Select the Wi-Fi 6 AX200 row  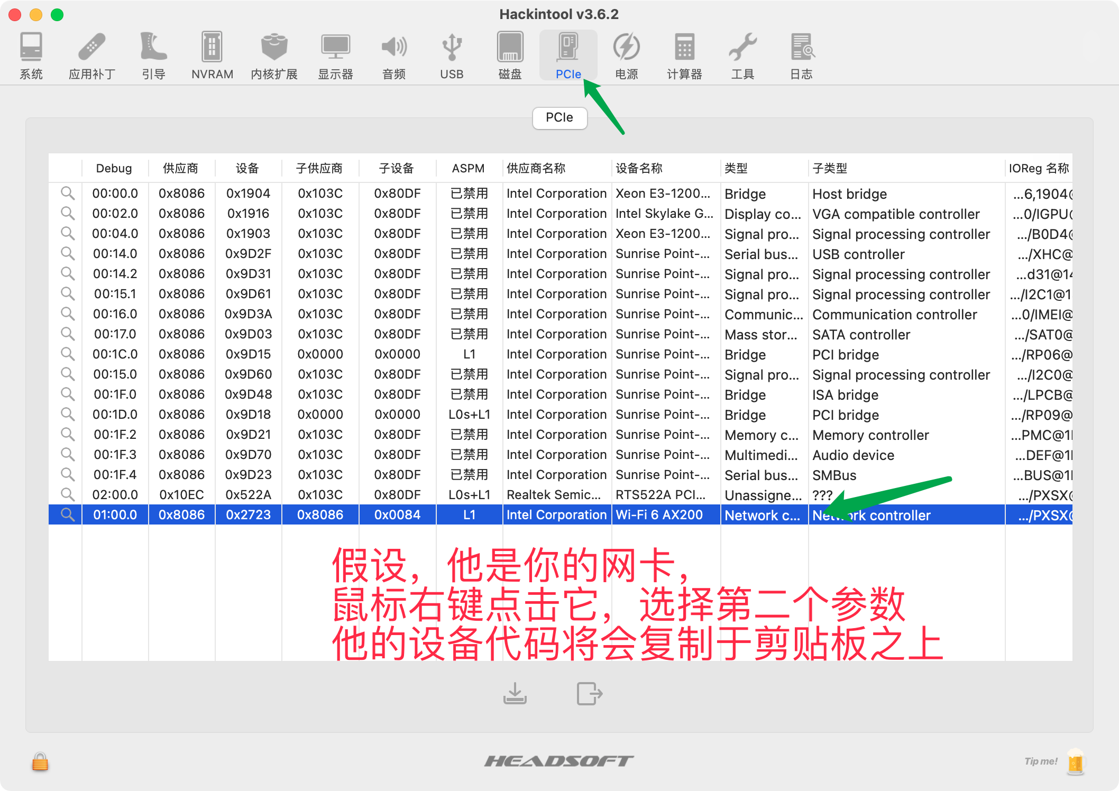tap(659, 514)
